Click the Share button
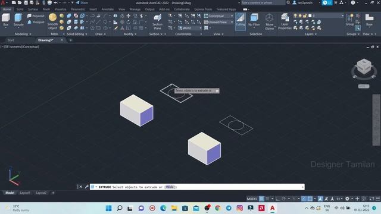The width and height of the screenshot is (381, 214). point(82,2)
